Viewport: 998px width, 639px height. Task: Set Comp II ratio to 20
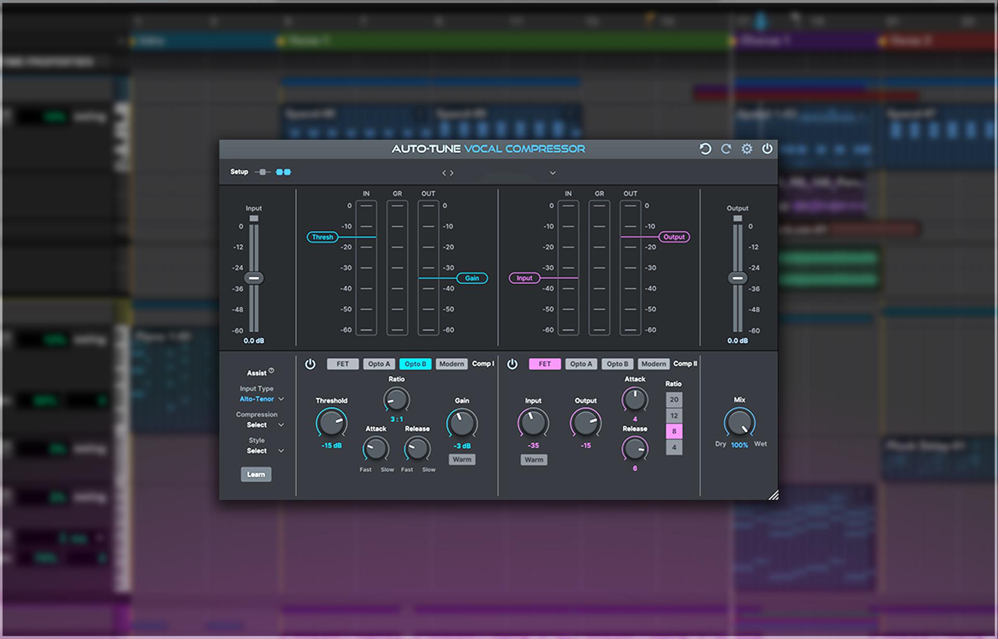coord(674,400)
